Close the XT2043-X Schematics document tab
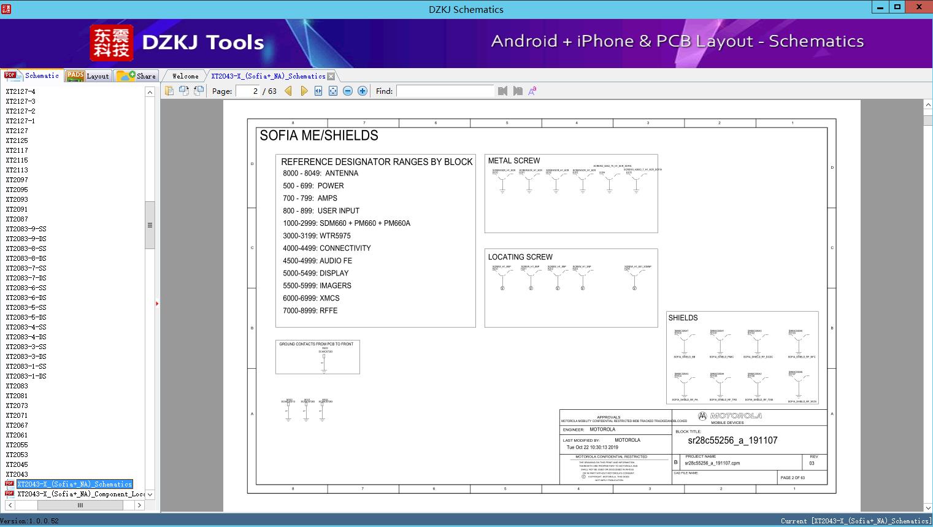933x527 pixels. tap(331, 76)
